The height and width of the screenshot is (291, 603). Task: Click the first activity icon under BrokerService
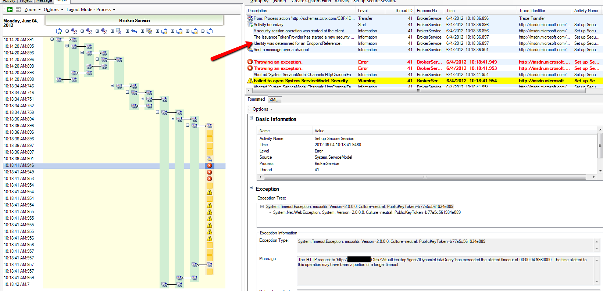point(59,31)
